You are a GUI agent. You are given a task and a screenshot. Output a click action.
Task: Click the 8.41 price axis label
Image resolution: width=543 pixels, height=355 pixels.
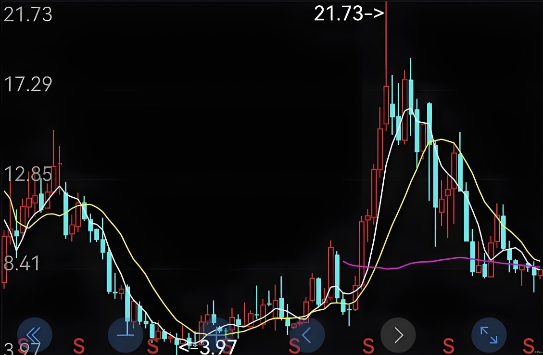21,264
